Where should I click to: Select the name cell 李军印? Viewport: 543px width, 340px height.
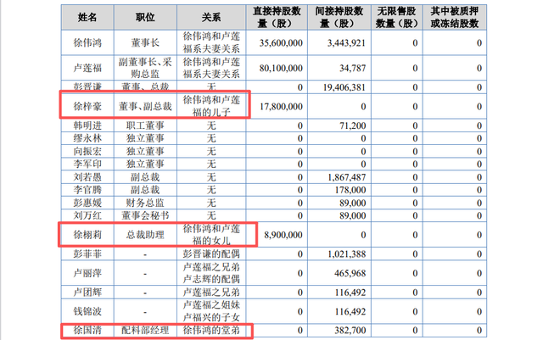point(87,164)
